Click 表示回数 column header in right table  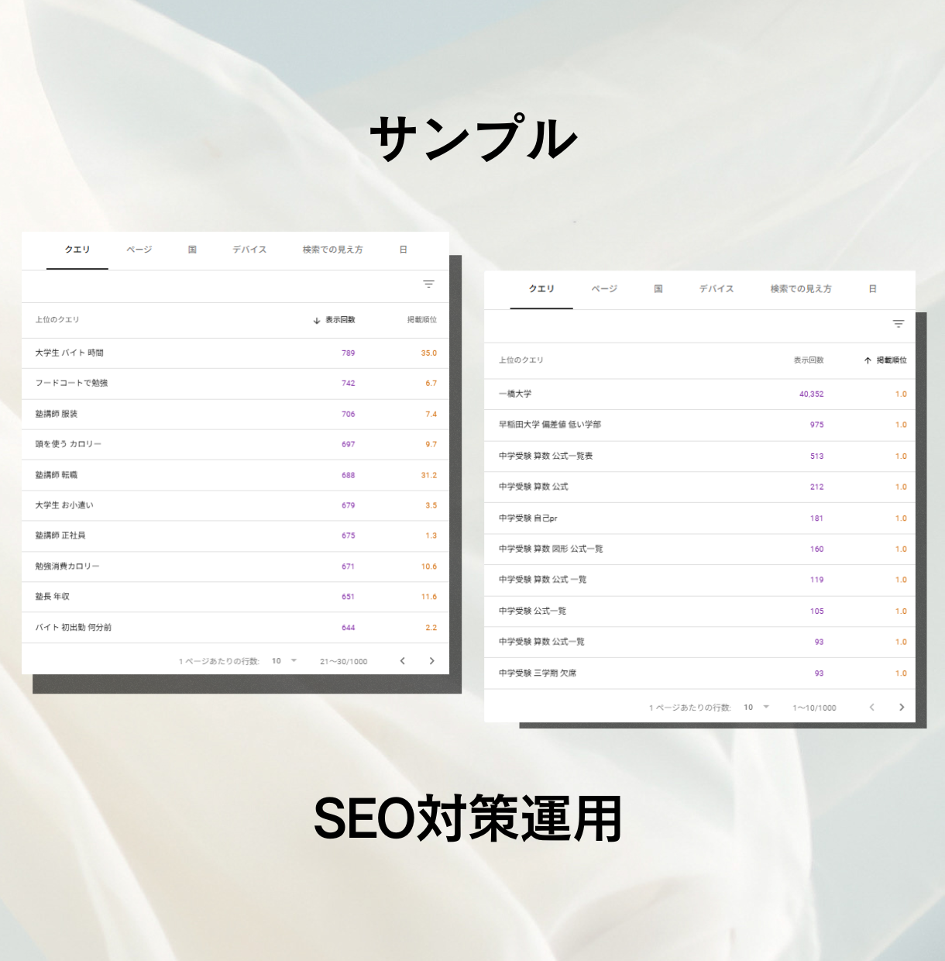(x=808, y=360)
